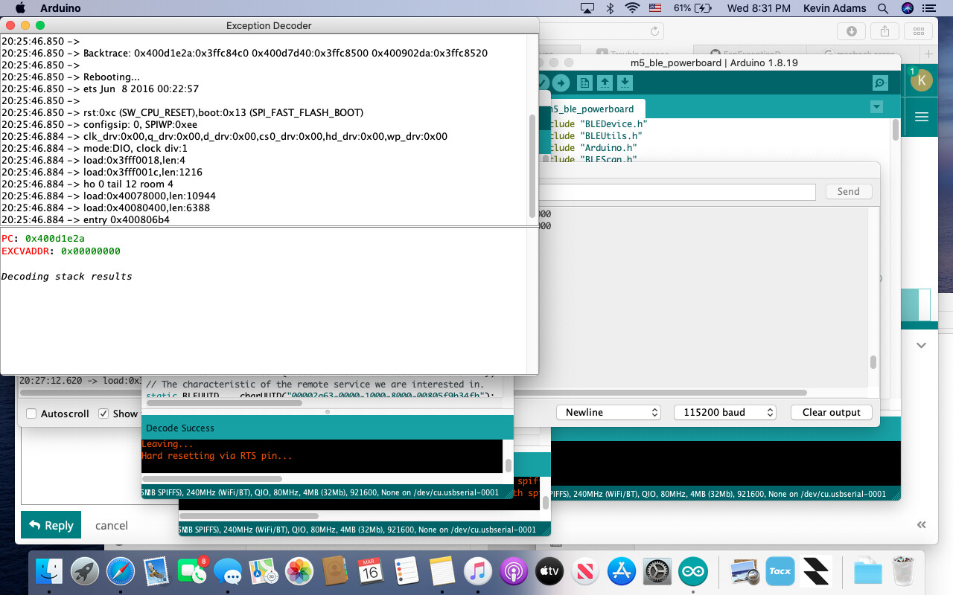Open Messages from the Dock

[x=228, y=571]
